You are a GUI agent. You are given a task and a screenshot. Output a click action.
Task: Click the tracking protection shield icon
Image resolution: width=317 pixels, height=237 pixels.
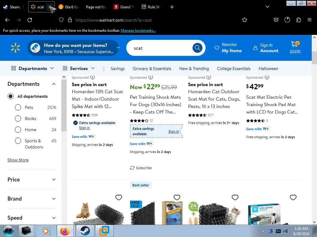tap(61, 20)
